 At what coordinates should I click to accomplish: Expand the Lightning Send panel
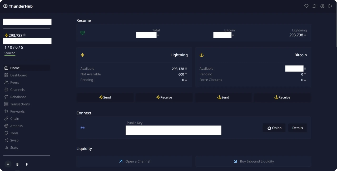pyautogui.click(x=105, y=97)
